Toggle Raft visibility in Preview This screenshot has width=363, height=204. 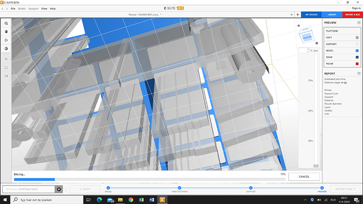pos(357,37)
